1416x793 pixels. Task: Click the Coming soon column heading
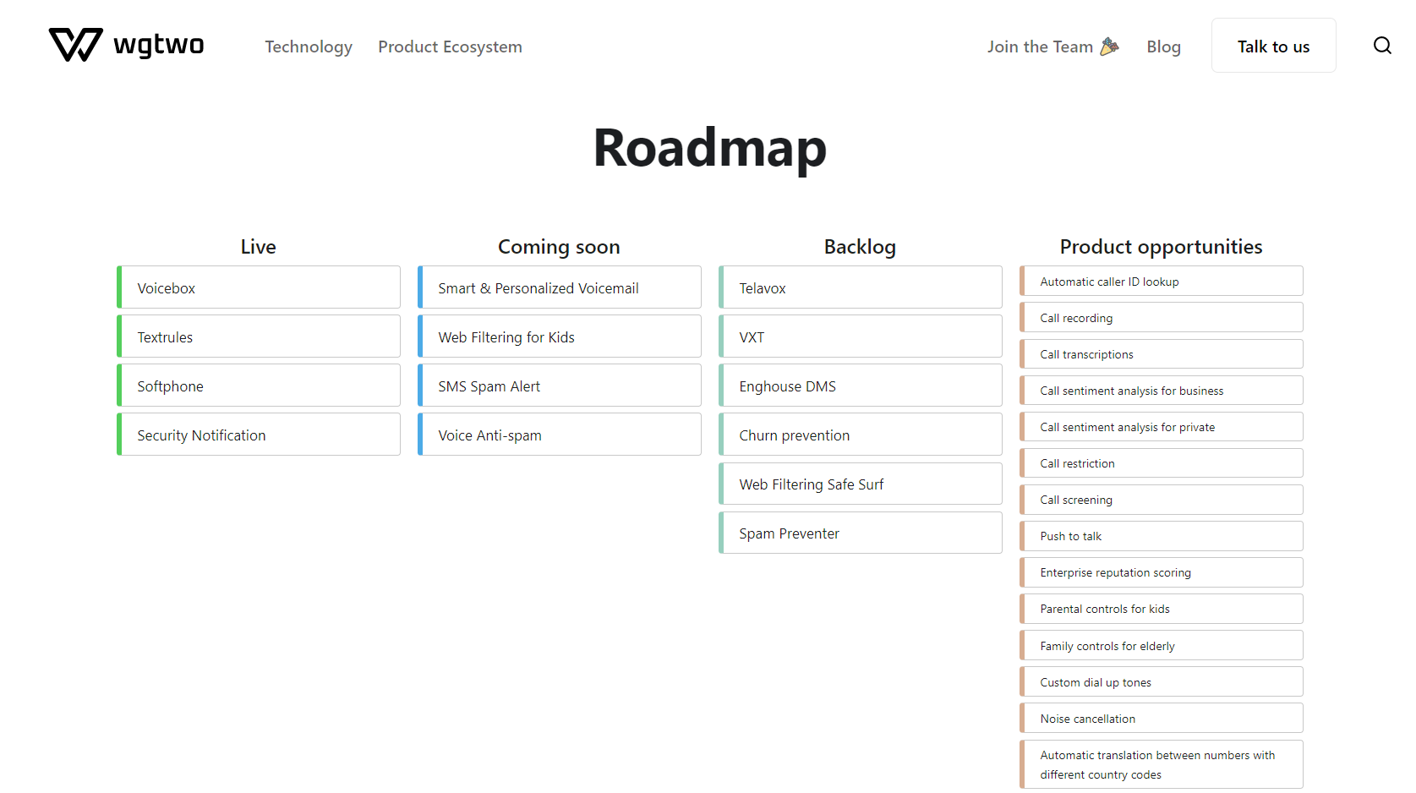pos(559,246)
